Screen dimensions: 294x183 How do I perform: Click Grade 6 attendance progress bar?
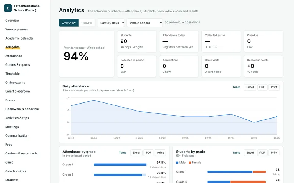[x=120, y=175]
